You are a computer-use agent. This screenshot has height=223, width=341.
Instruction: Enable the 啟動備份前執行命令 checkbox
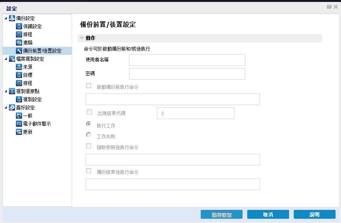(89, 86)
